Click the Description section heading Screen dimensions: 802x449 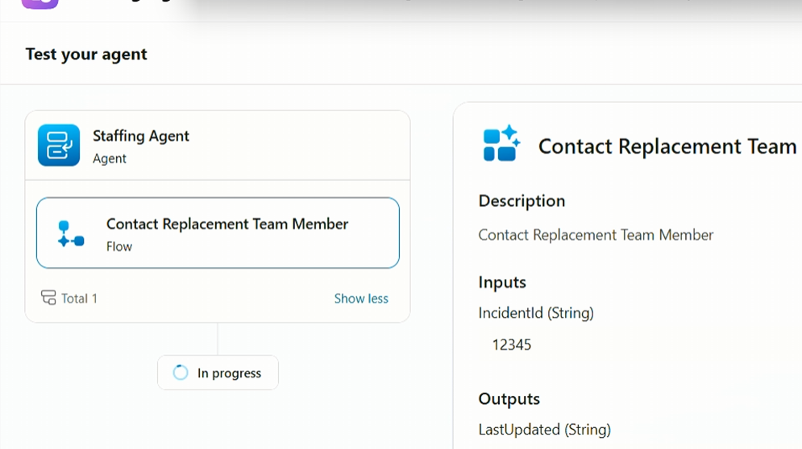point(522,201)
